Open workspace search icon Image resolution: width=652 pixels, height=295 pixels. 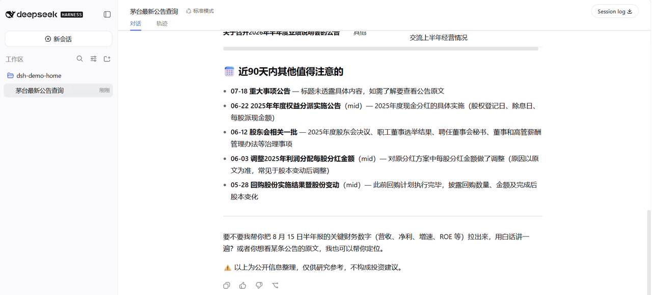(x=80, y=59)
